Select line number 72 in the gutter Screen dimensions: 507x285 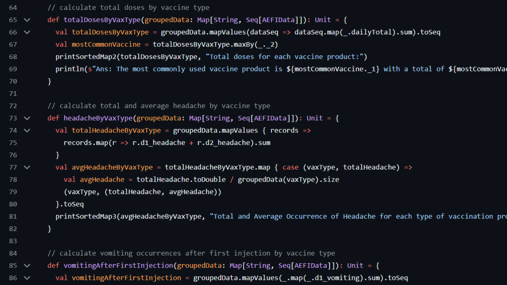pyautogui.click(x=13, y=106)
